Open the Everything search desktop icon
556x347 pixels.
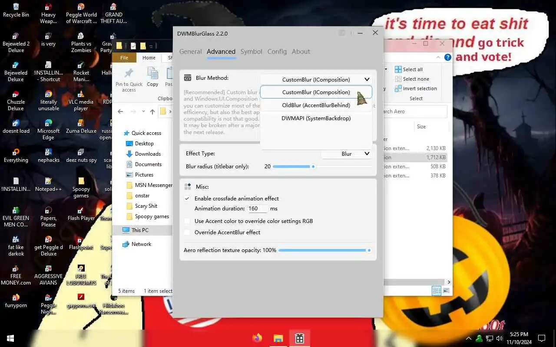click(16, 156)
